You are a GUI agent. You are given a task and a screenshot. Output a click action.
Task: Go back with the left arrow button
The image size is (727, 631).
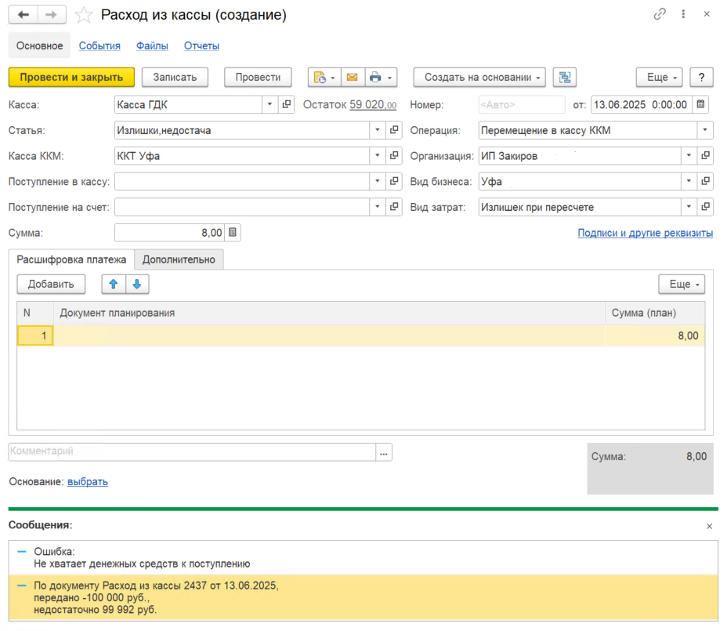(24, 15)
